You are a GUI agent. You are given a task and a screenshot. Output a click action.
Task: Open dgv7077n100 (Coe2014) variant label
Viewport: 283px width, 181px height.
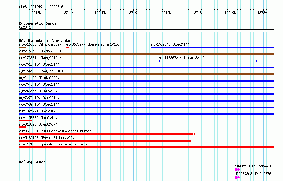pos(39,98)
